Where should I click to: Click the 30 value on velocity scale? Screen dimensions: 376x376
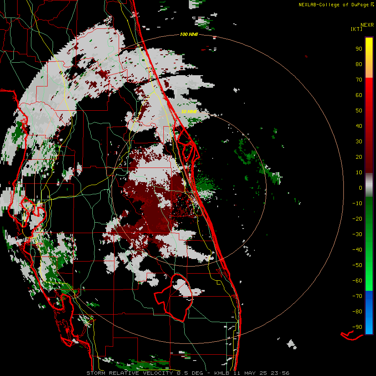click(x=359, y=142)
